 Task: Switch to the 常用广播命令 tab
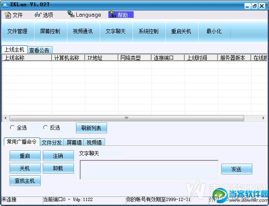click(22, 142)
